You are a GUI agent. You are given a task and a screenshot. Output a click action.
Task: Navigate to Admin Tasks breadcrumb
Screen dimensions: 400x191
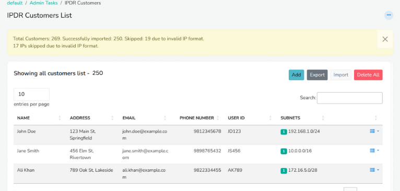43,3
